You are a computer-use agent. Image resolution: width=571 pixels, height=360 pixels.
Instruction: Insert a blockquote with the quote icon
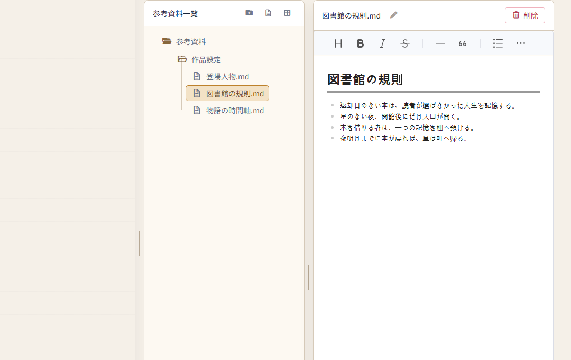462,43
